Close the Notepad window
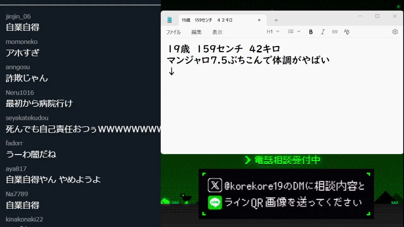Image resolution: width=404 pixels, height=227 pixels. (x=395, y=16)
